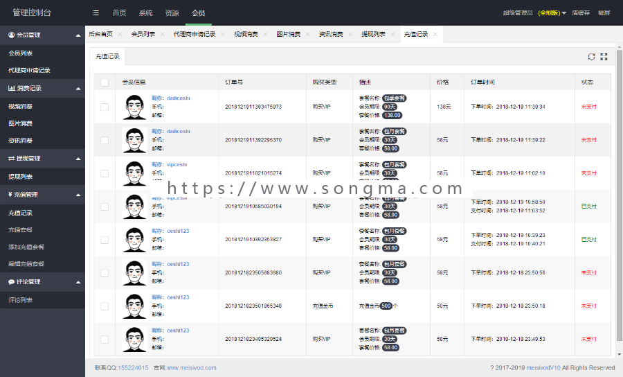The image size is (623, 377).
Task: Close the 视频消费 tab
Action: [265, 35]
